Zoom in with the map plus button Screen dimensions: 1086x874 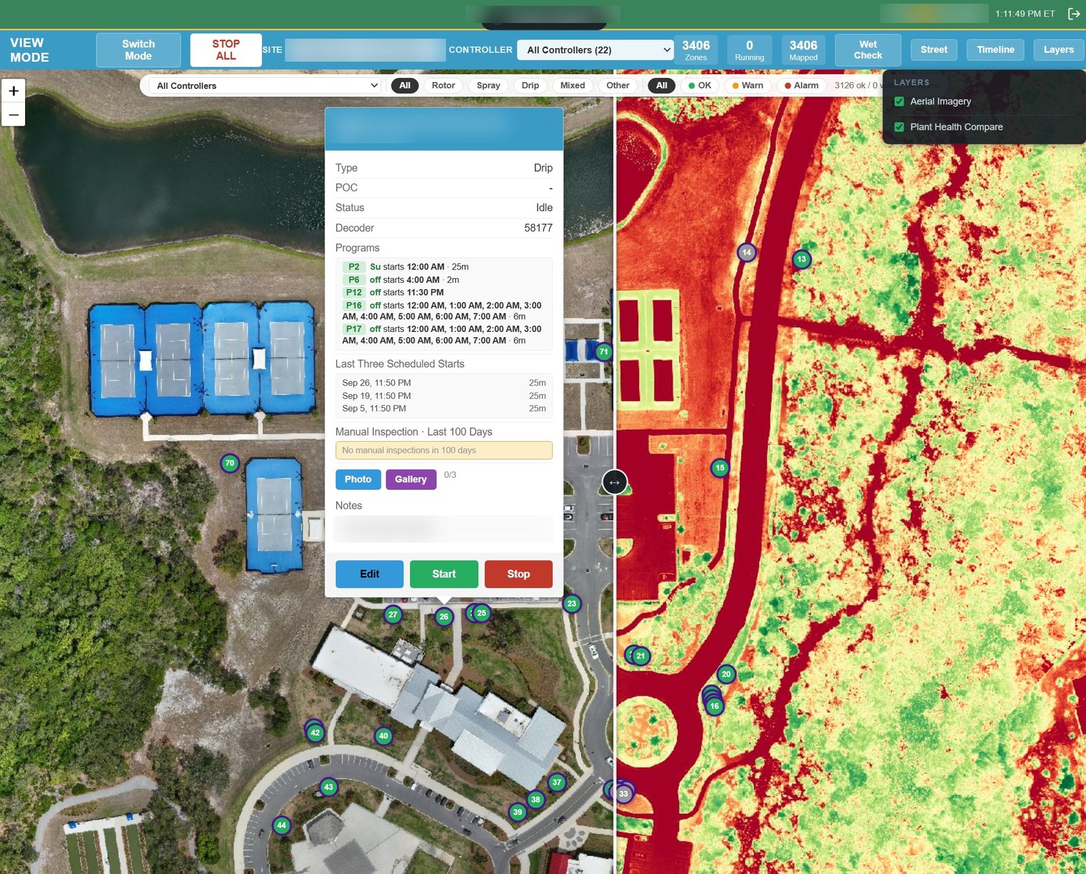tap(14, 91)
